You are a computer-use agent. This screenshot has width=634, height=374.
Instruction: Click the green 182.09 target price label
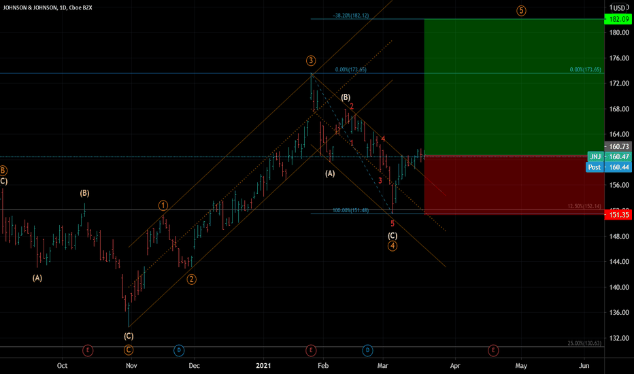(x=618, y=19)
